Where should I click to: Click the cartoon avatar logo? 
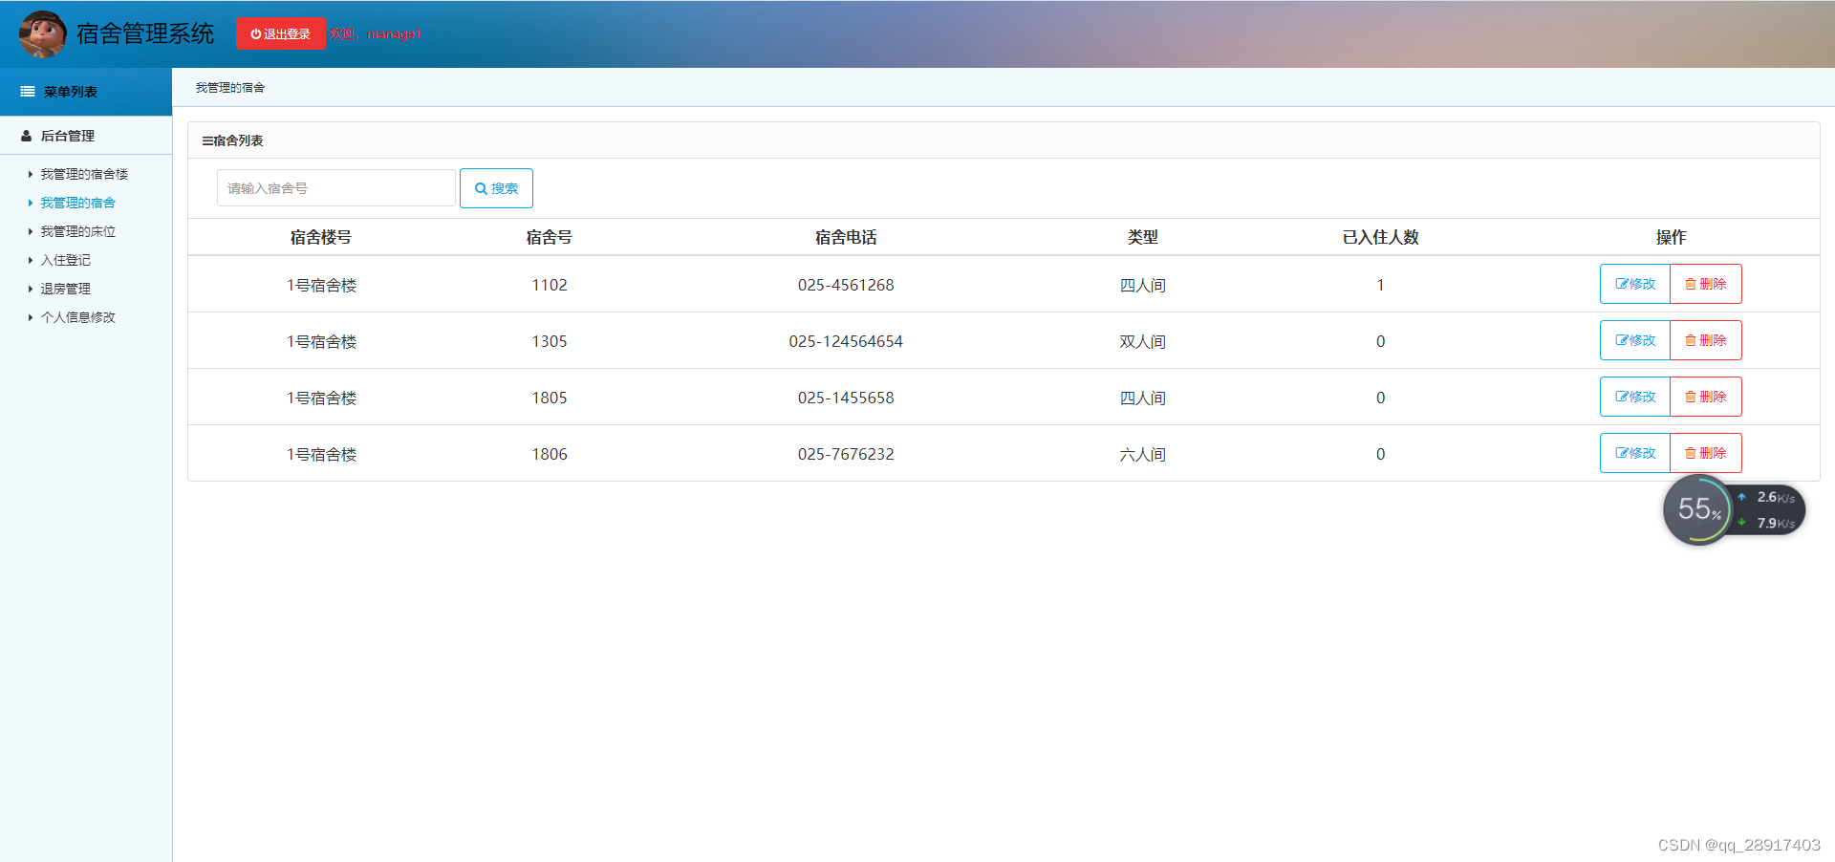pos(42,34)
